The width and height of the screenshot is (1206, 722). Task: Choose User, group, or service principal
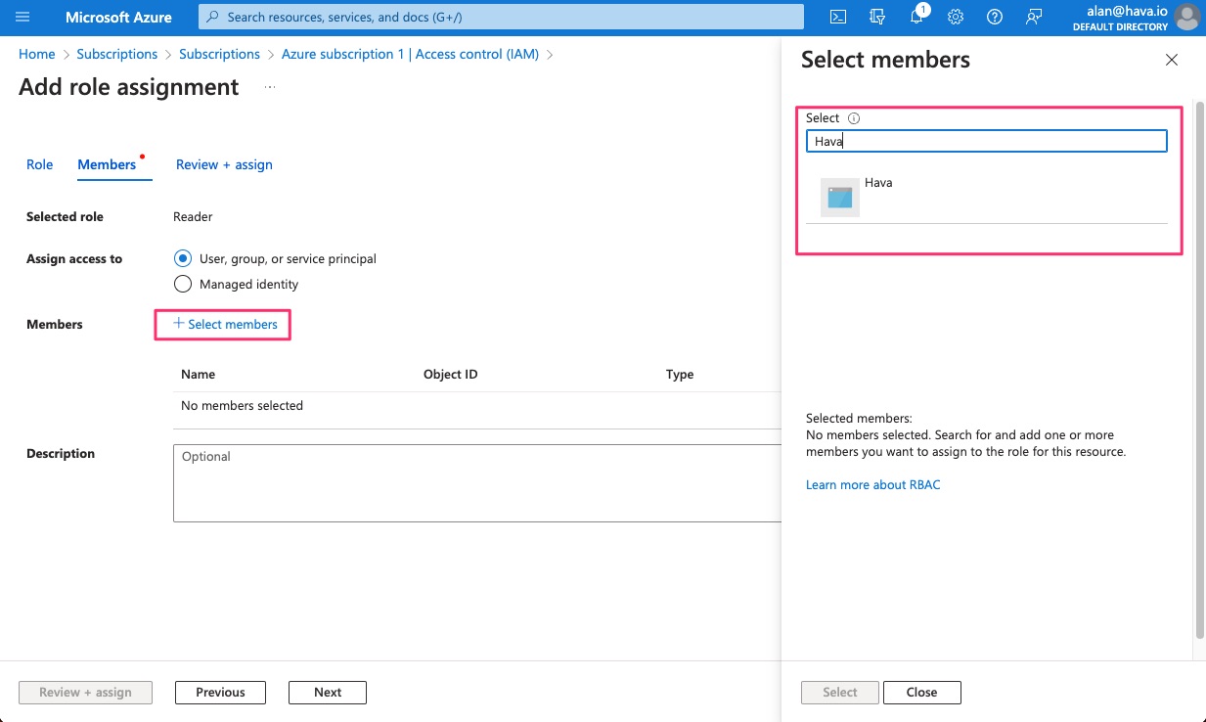(x=182, y=259)
